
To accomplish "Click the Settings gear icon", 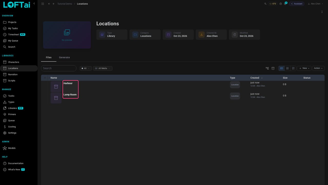I will (5, 133).
